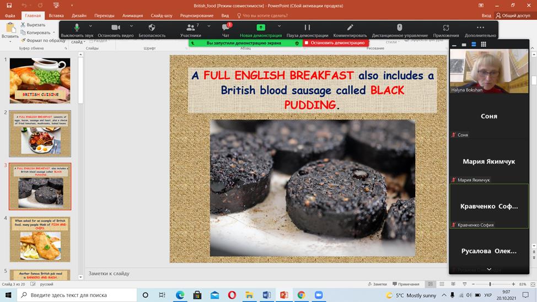Image resolution: width=537 pixels, height=302 pixels.
Task: Click the More (Дополнительно) three-dots icon
Action: tap(480, 28)
